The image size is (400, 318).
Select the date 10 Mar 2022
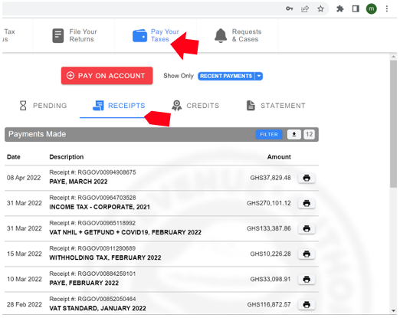[25, 279]
